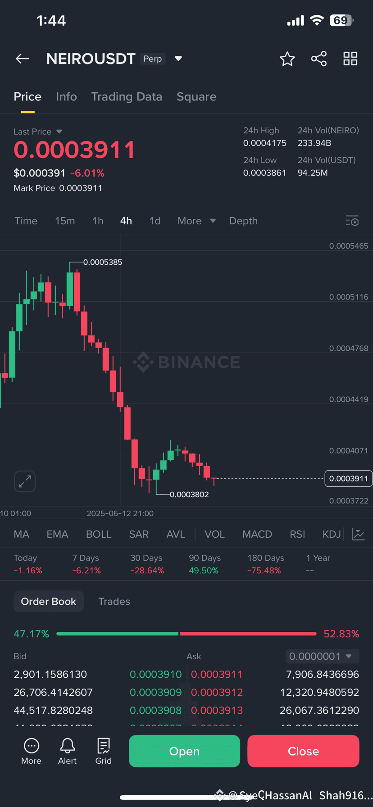
Task: Tap bid price 0.0003910
Action: point(155,674)
